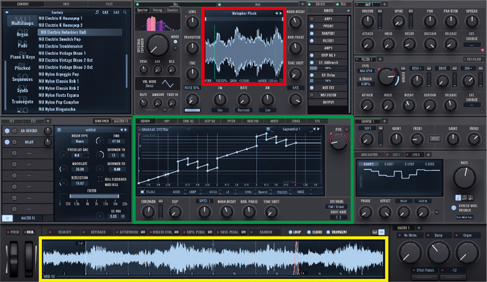Click the SPLIT button in Shaper
This screenshot has height=282, width=487.
435,139
